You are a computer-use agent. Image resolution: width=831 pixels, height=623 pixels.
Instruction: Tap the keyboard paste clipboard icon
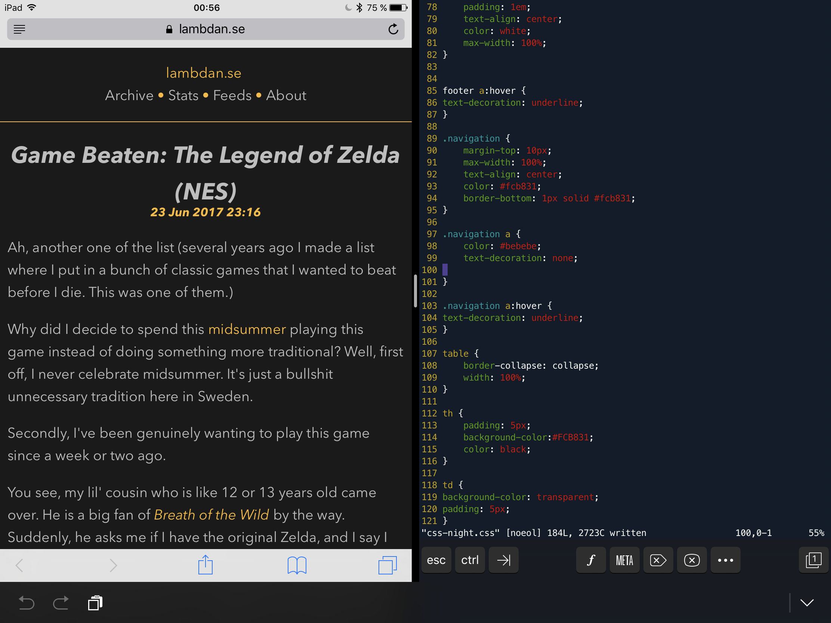95,603
